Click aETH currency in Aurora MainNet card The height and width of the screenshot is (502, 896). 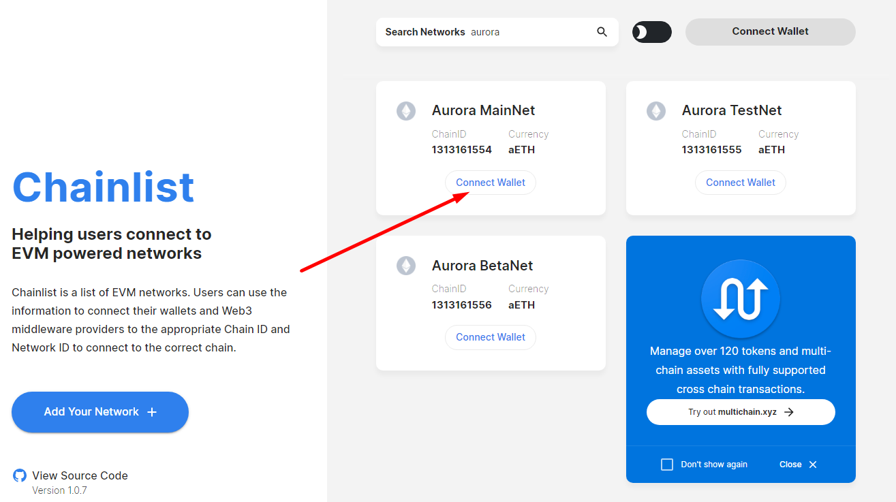point(521,150)
